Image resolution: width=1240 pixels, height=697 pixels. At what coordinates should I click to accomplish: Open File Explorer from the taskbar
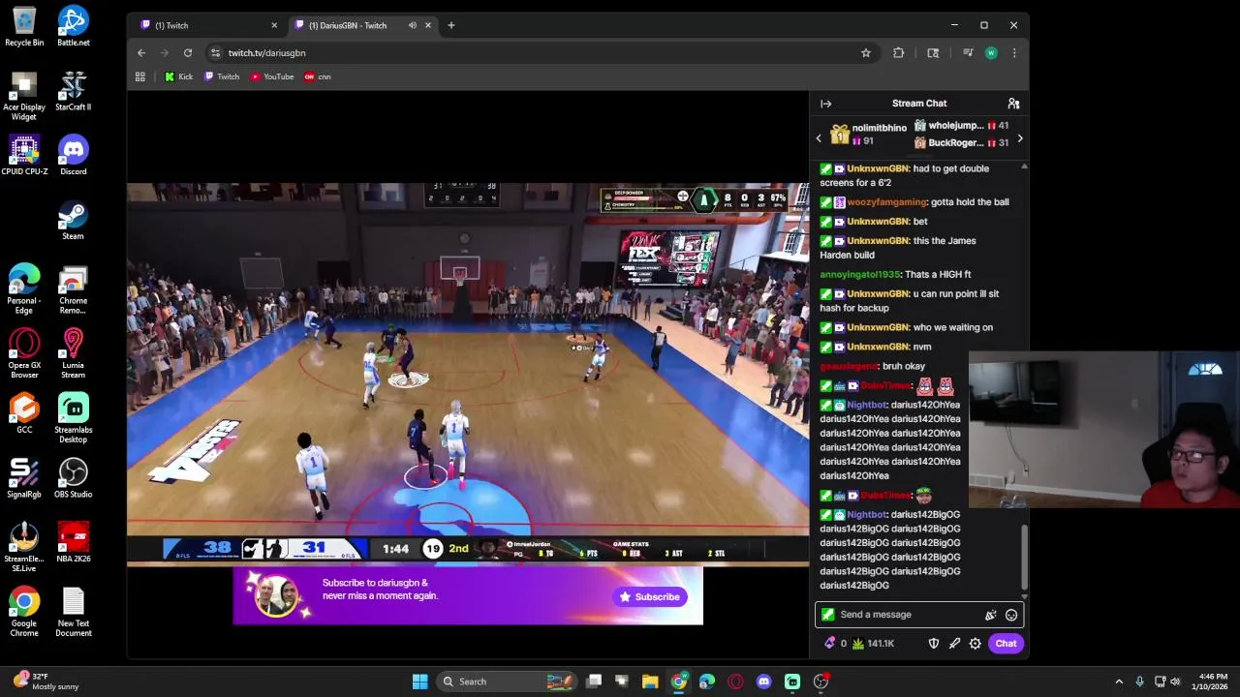650,682
